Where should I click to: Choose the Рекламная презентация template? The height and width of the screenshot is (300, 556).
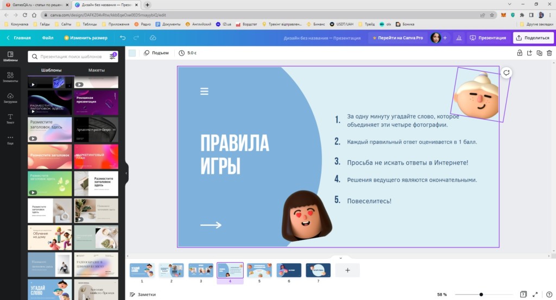tap(96, 102)
